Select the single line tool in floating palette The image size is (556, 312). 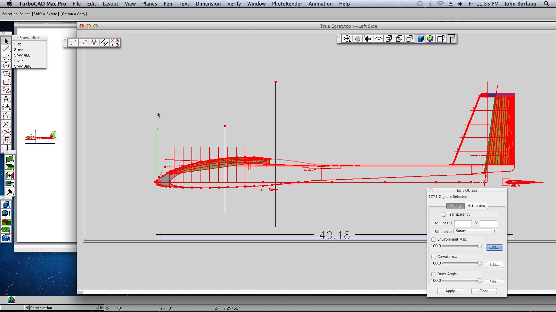point(73,43)
